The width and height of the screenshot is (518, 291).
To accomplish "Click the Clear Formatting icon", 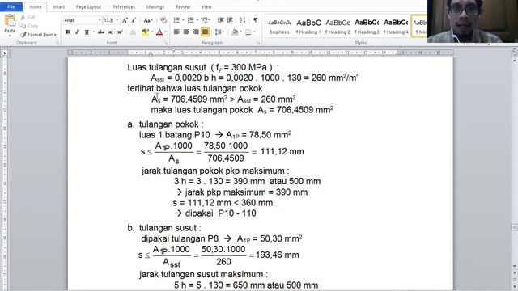I will (x=163, y=20).
